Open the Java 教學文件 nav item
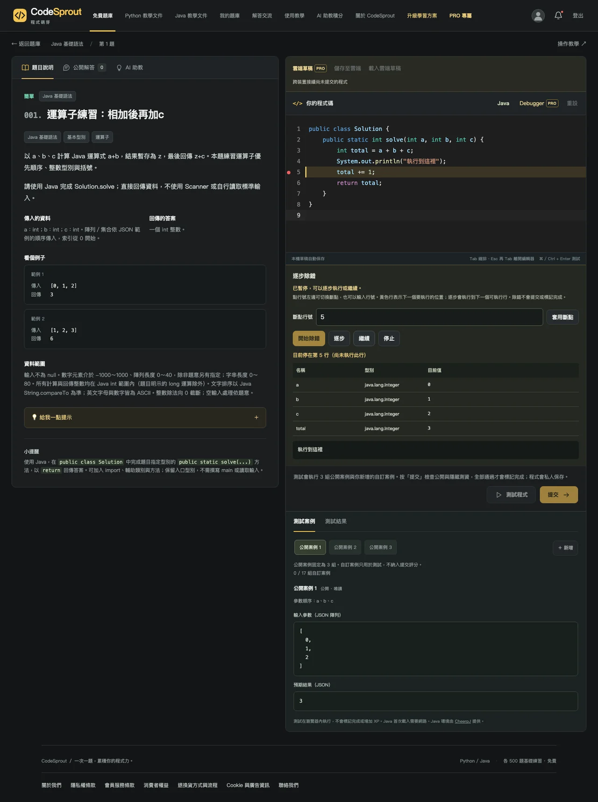 pyautogui.click(x=191, y=16)
